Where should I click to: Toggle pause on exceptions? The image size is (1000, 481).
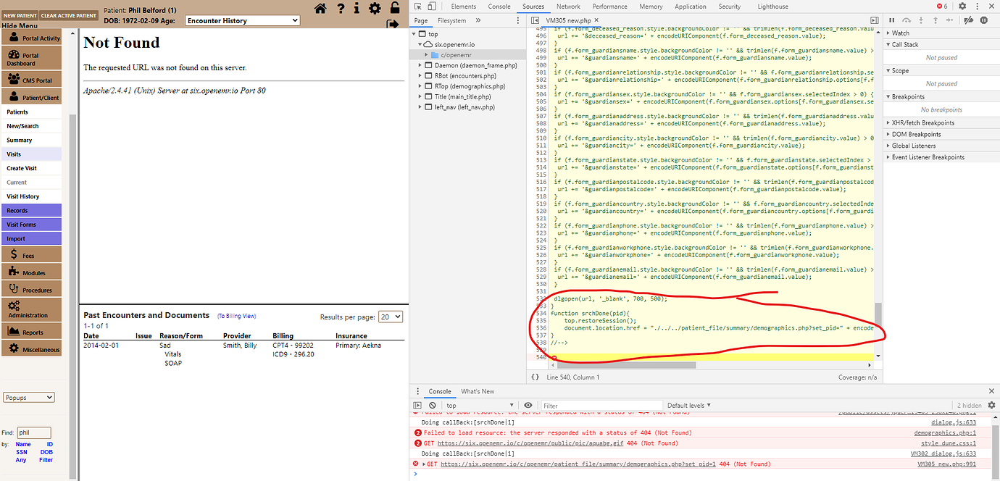point(983,20)
